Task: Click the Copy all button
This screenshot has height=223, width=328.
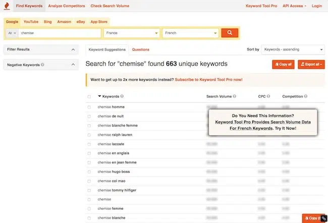Action: point(283,64)
